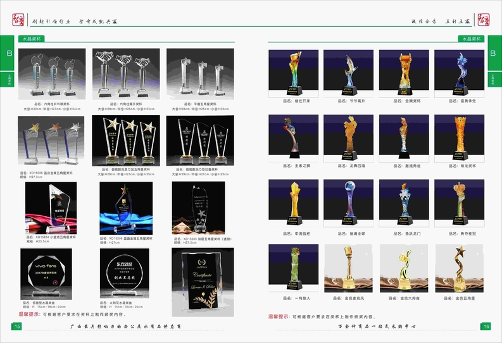The height and width of the screenshot is (343, 502).
Task: Click the right page 水晶奖杯 section header
Action: coord(470,39)
